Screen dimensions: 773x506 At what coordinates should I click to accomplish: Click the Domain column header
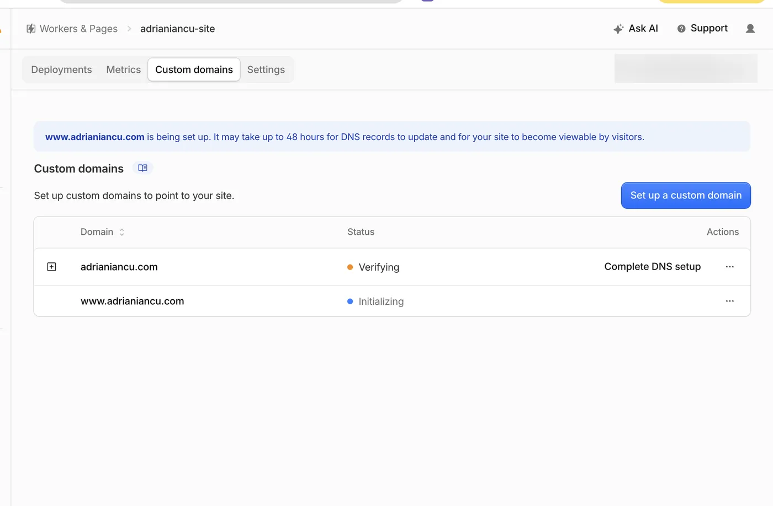(97, 232)
